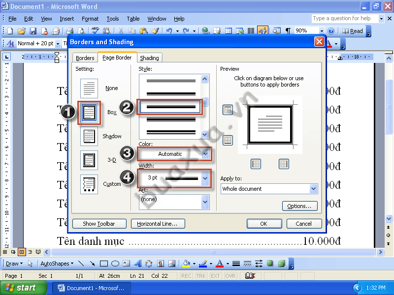394x295 pixels.
Task: Toggle the bottom border button in Preview
Action: tap(228, 140)
